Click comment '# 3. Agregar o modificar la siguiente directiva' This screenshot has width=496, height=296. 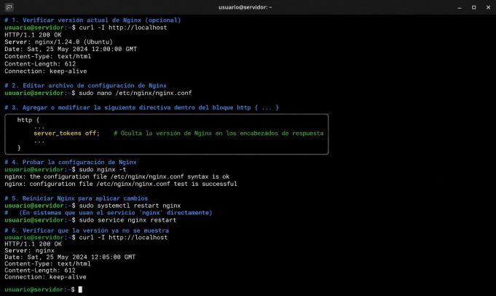click(x=142, y=108)
